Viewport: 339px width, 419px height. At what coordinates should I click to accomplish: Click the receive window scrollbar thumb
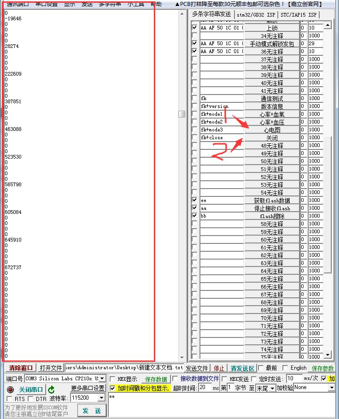182,114
